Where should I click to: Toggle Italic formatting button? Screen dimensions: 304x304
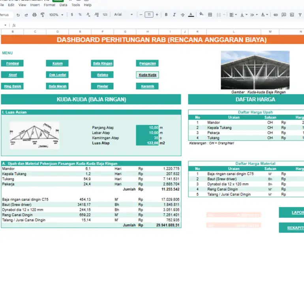coord(174,15)
